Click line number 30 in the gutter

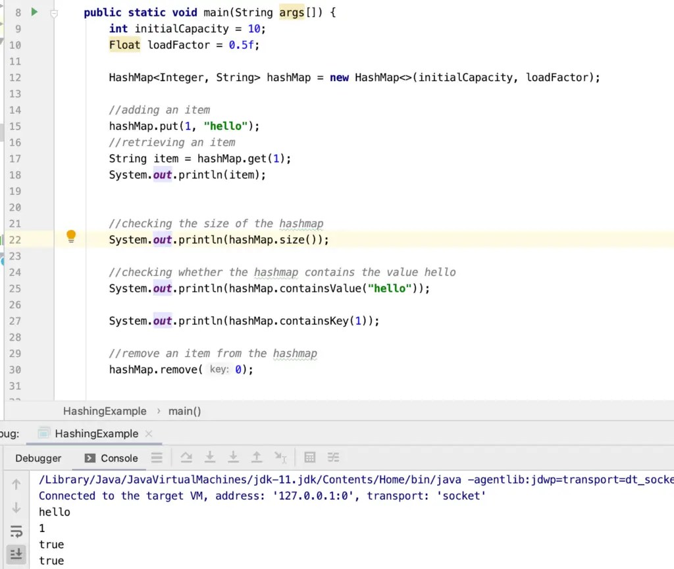pos(15,370)
